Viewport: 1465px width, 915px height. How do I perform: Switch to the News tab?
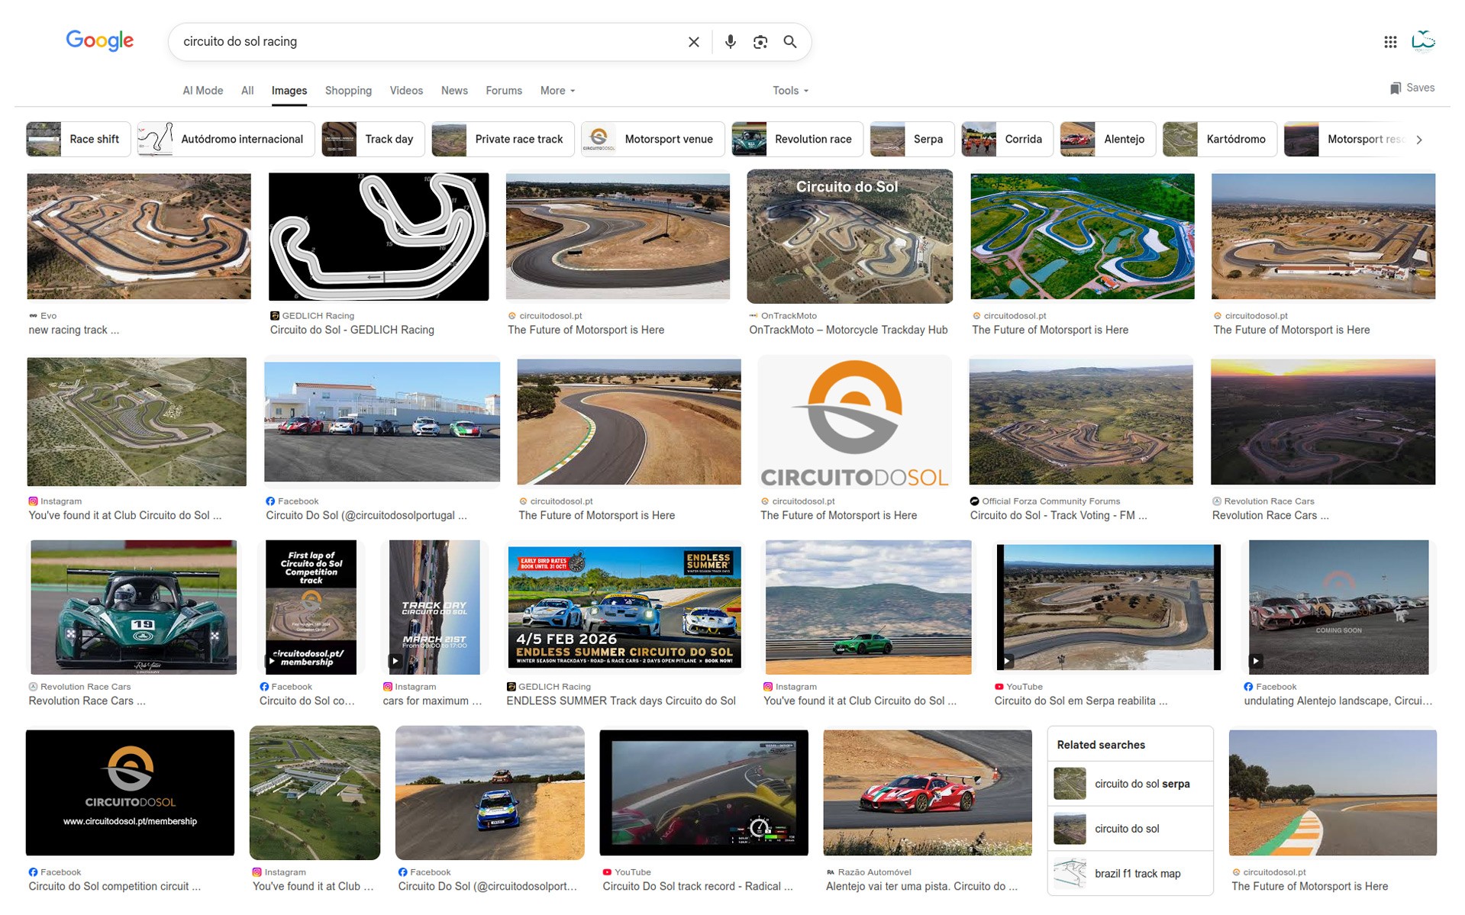click(454, 91)
